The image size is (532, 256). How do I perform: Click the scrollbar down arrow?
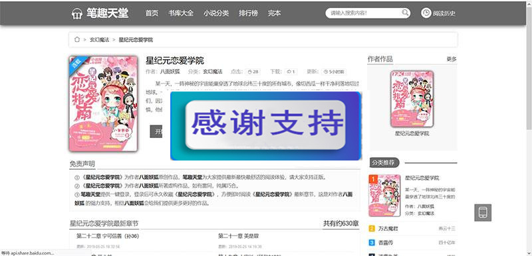[x=529, y=253]
